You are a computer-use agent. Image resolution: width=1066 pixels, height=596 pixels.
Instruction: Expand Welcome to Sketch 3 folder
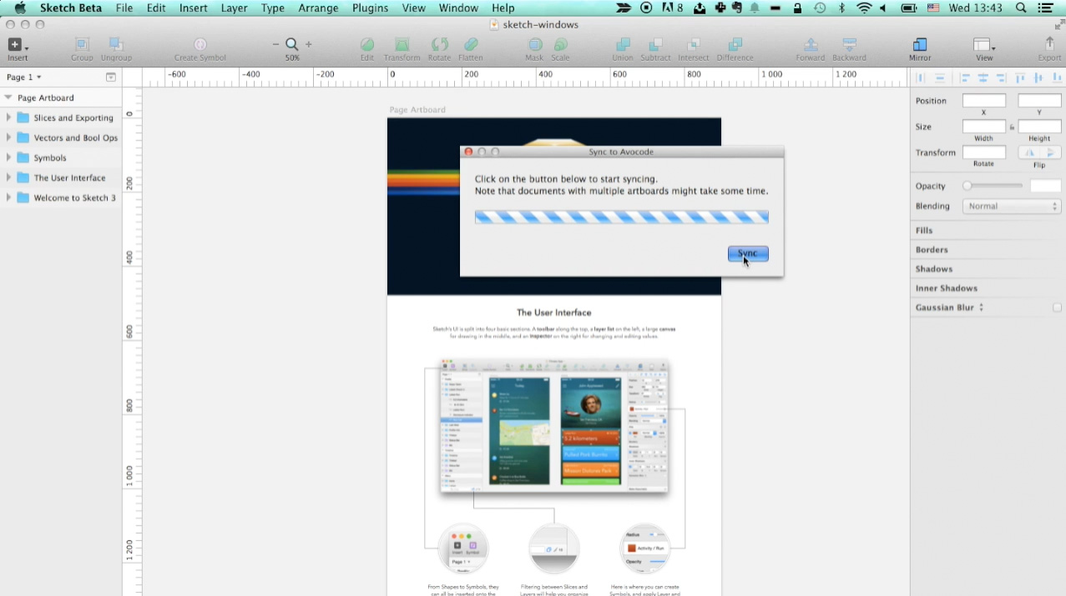pyautogui.click(x=8, y=198)
